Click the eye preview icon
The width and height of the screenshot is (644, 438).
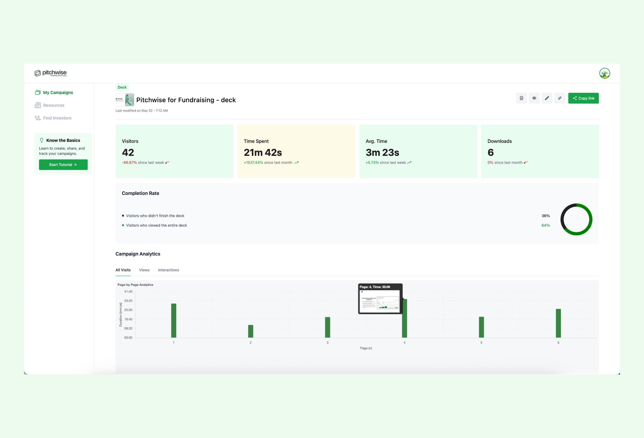click(x=534, y=98)
